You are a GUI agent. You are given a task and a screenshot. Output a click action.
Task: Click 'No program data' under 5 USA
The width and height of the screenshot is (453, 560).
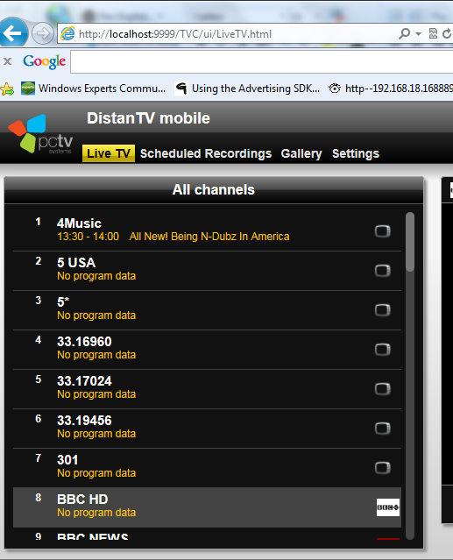point(96,276)
